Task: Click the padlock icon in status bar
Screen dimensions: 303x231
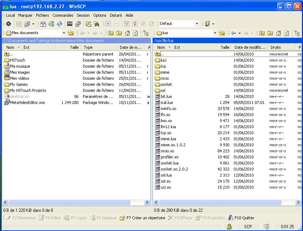Action: click(x=229, y=226)
